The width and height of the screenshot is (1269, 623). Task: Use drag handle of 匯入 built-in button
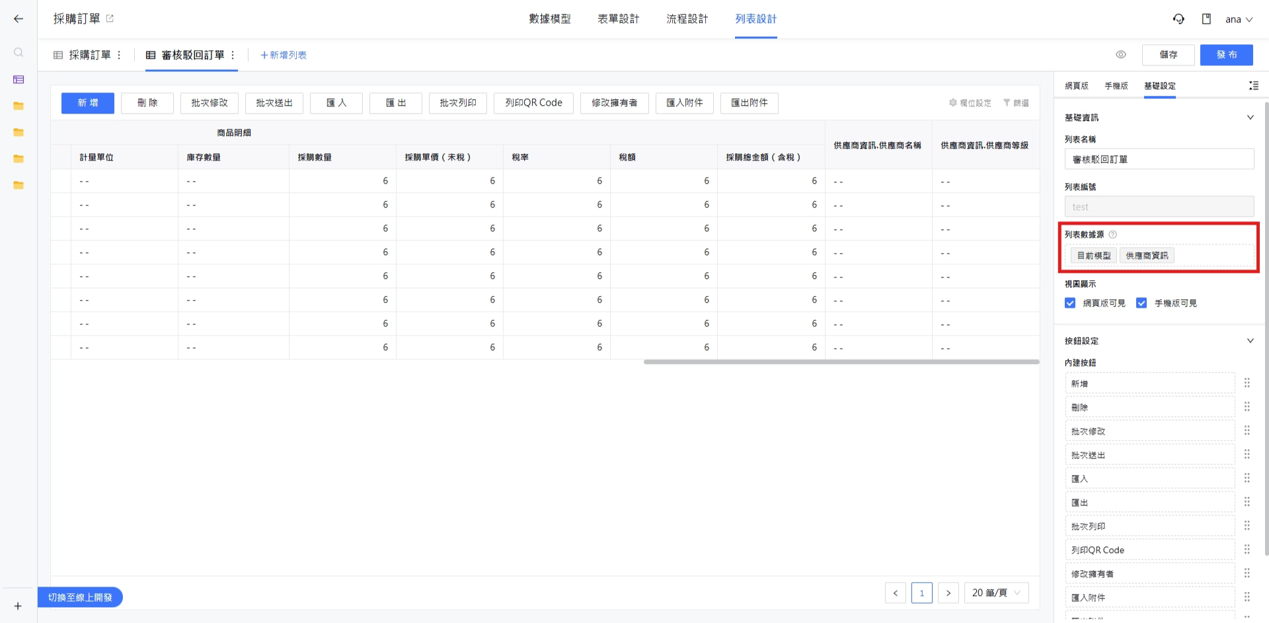pyautogui.click(x=1247, y=478)
